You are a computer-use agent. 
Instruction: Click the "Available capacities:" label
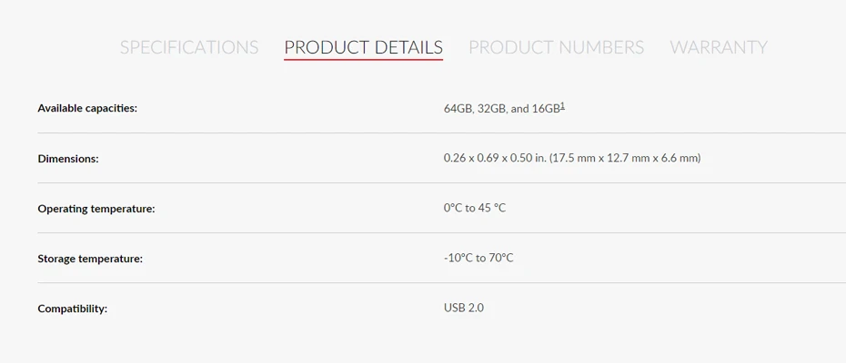tap(87, 109)
